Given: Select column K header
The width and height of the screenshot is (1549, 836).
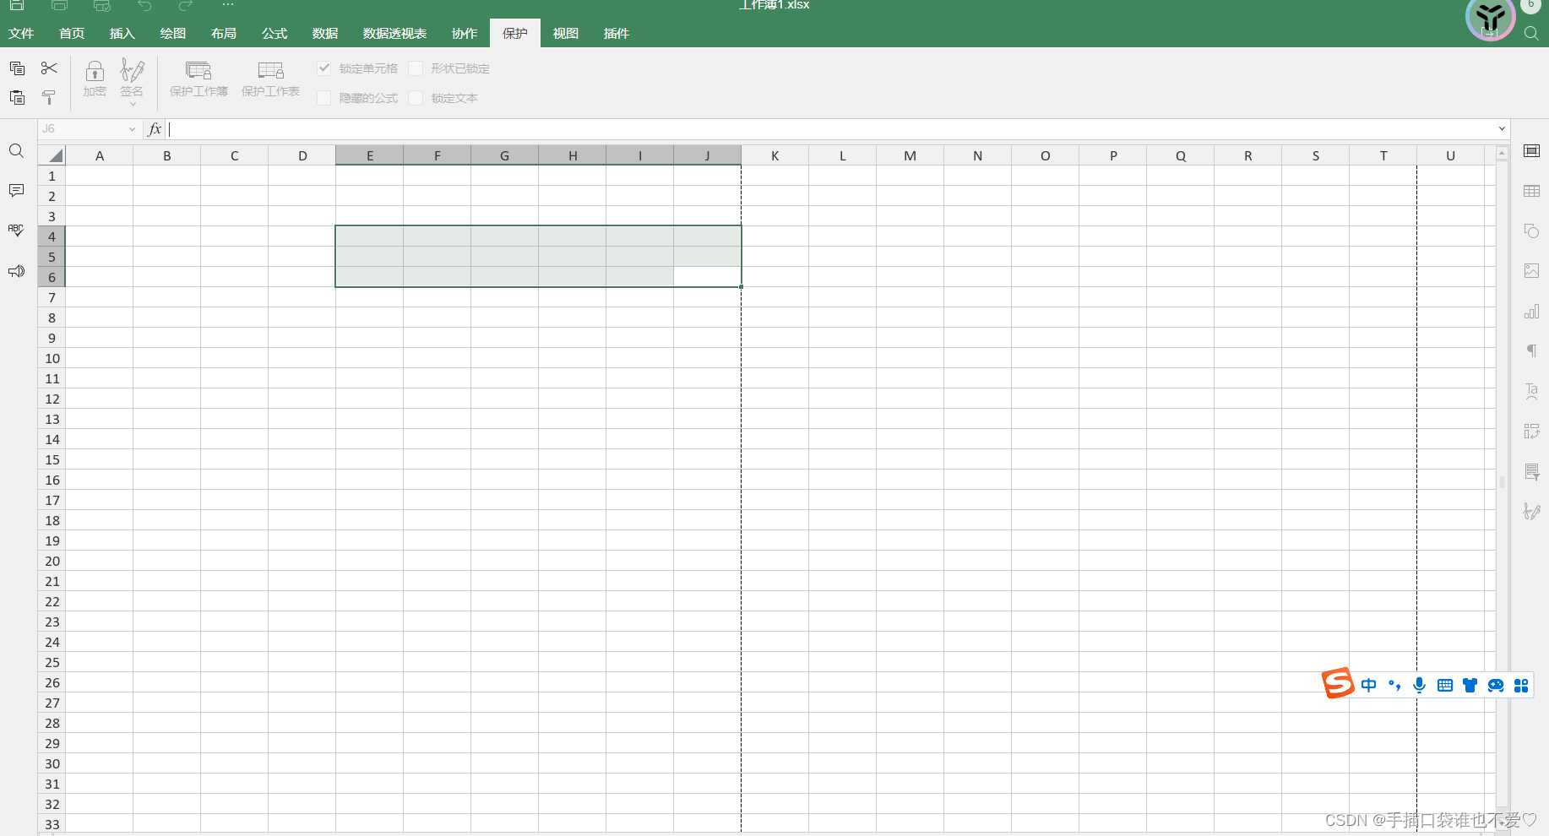Looking at the screenshot, I should click(774, 155).
